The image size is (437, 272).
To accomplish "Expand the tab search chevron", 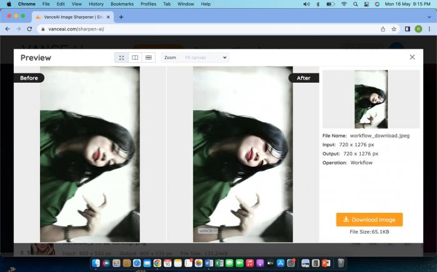I will 430,17.
